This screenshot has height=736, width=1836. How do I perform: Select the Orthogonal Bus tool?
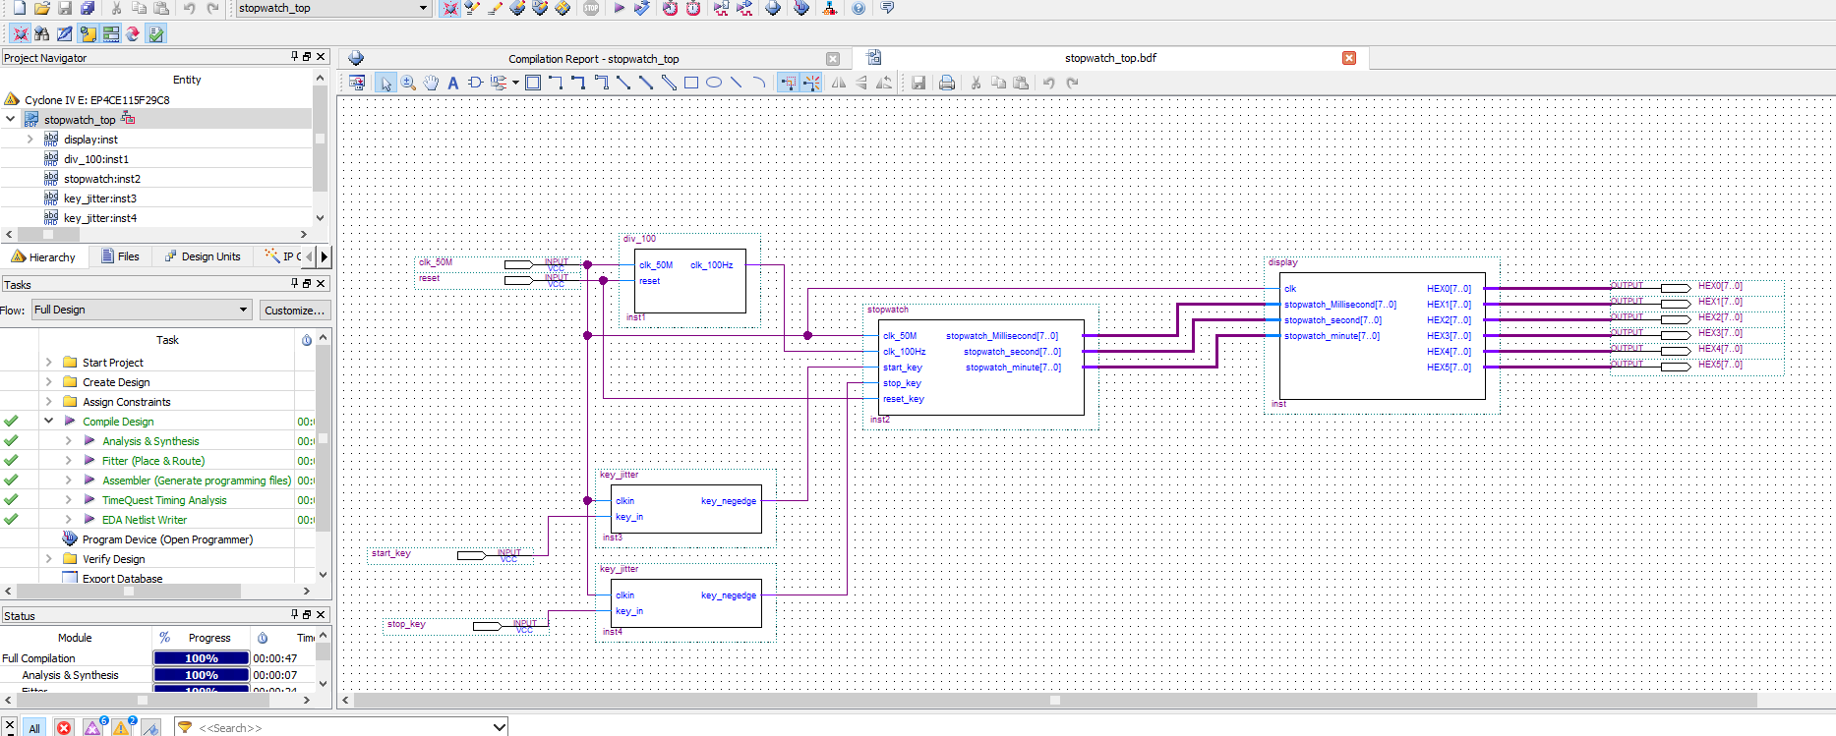coord(578,83)
